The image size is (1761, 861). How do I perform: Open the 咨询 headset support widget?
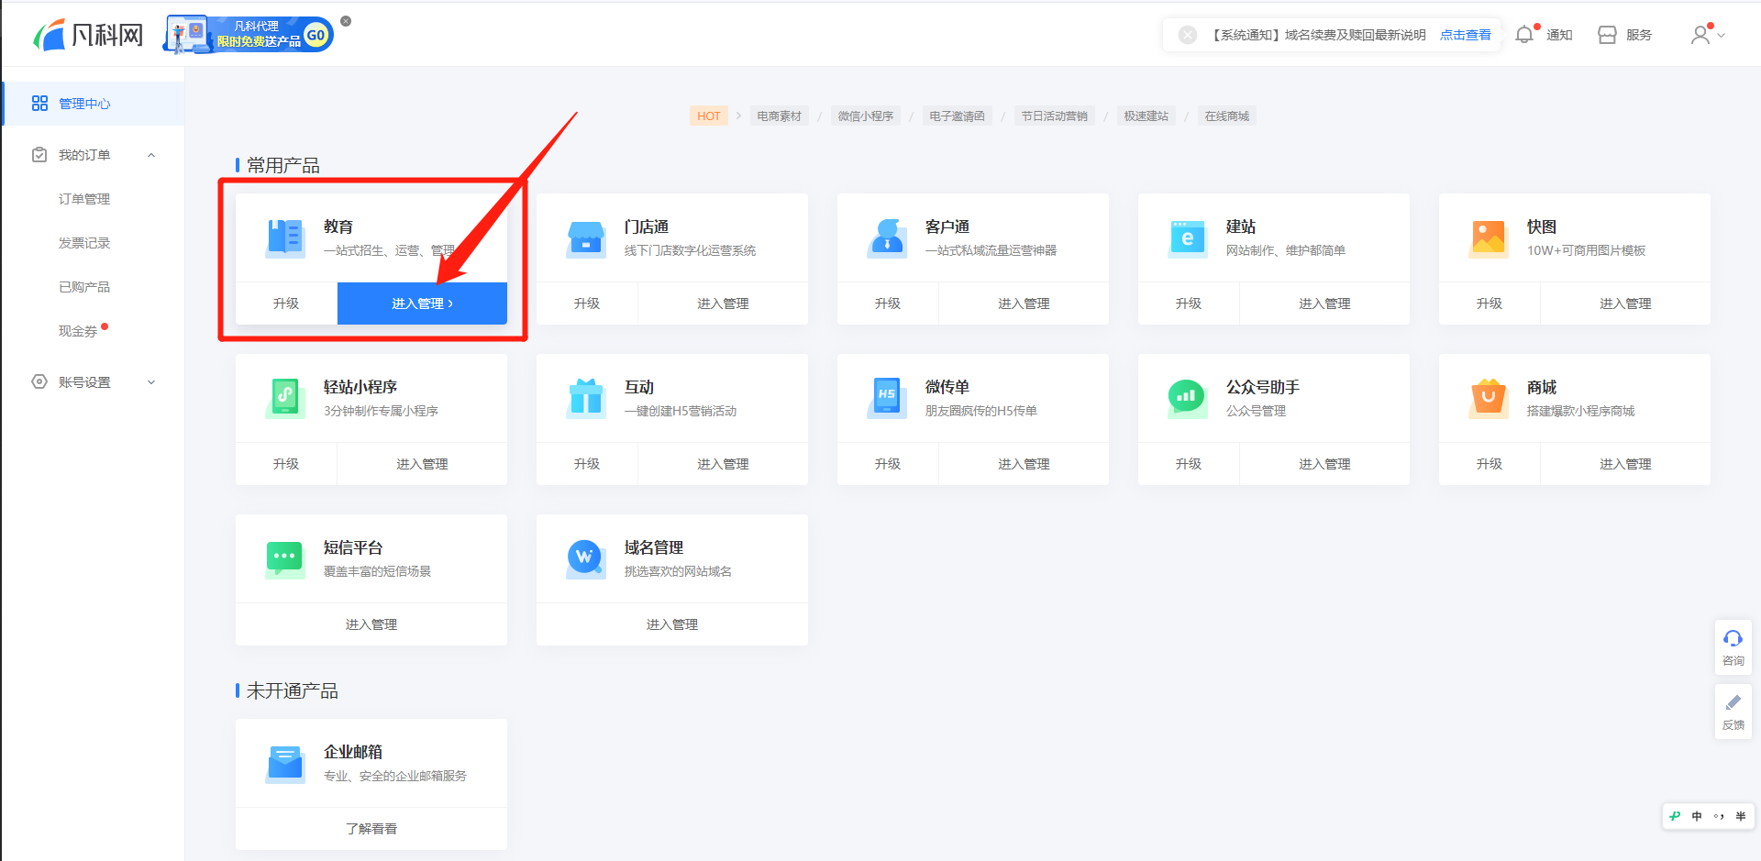pyautogui.click(x=1733, y=647)
